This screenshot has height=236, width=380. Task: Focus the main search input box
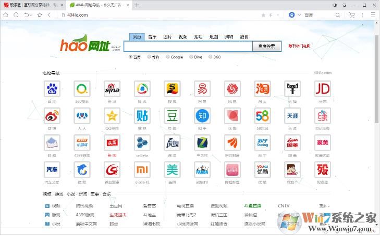pyautogui.click(x=188, y=46)
